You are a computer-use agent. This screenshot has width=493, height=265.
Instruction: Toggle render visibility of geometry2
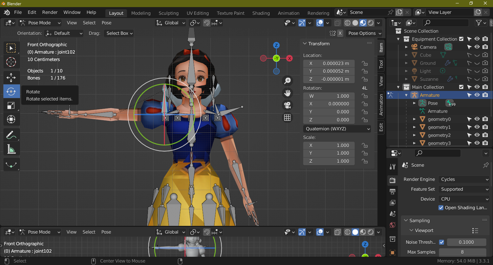pyautogui.click(x=485, y=135)
